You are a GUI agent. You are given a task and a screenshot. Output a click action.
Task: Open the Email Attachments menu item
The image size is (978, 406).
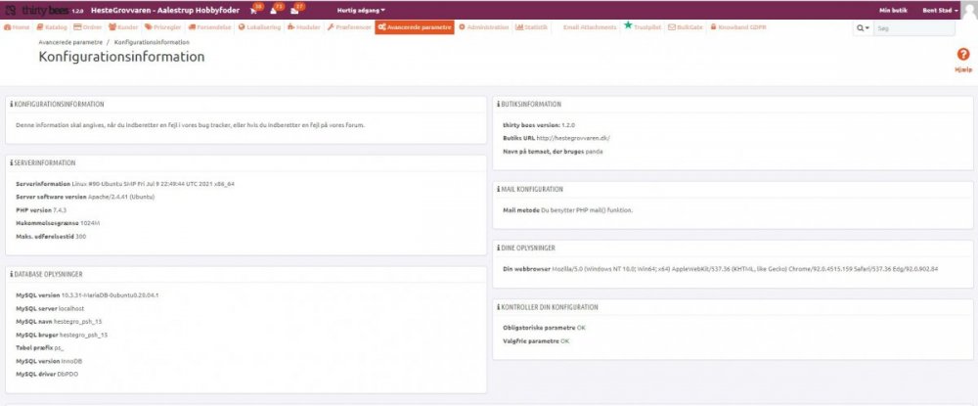tap(591, 27)
